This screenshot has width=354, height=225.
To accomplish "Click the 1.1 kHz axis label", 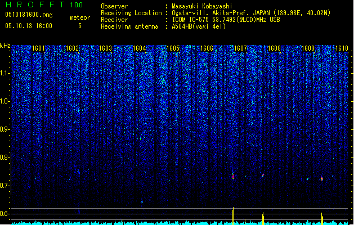I will click(x=5, y=73).
